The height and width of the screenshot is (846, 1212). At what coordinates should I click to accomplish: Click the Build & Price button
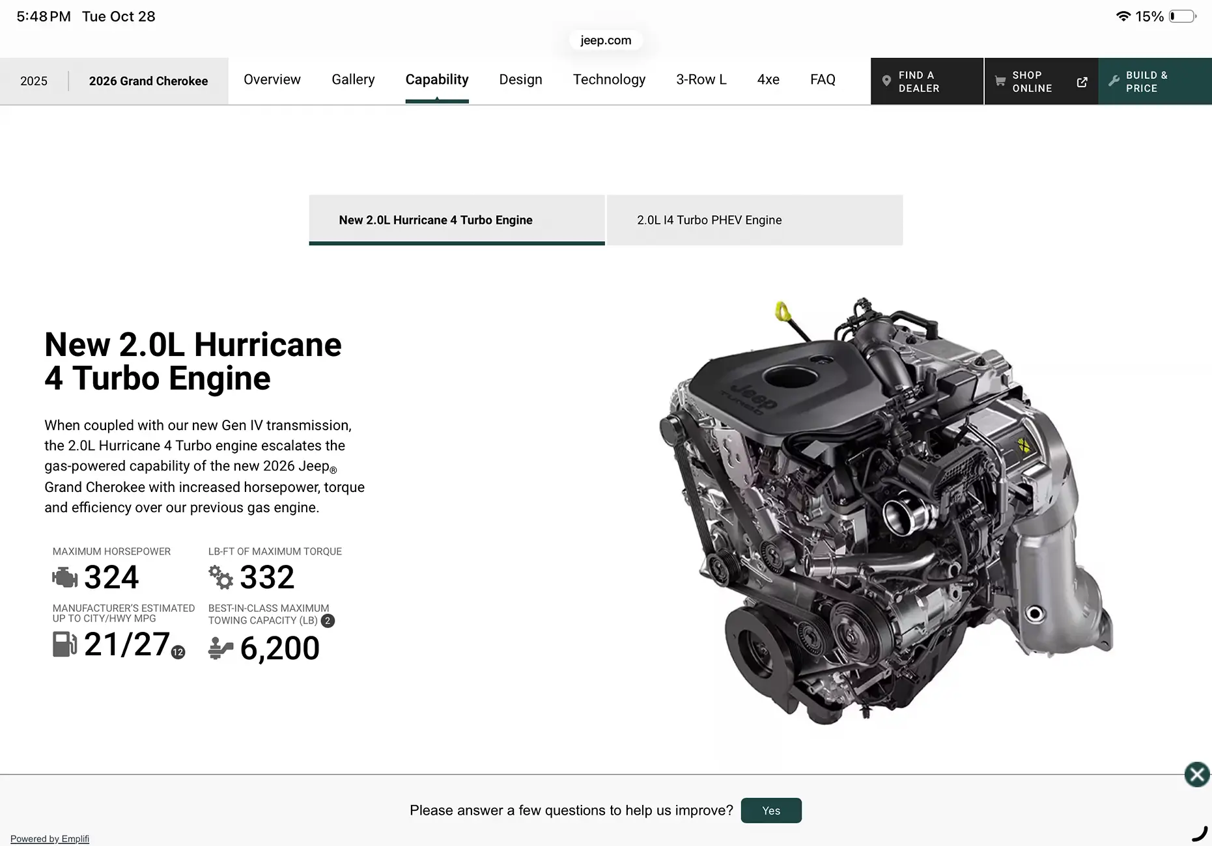click(x=1155, y=81)
